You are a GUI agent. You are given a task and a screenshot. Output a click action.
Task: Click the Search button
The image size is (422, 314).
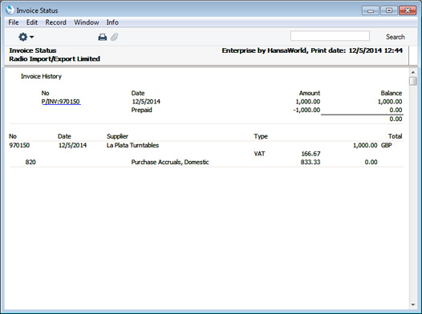[395, 37]
